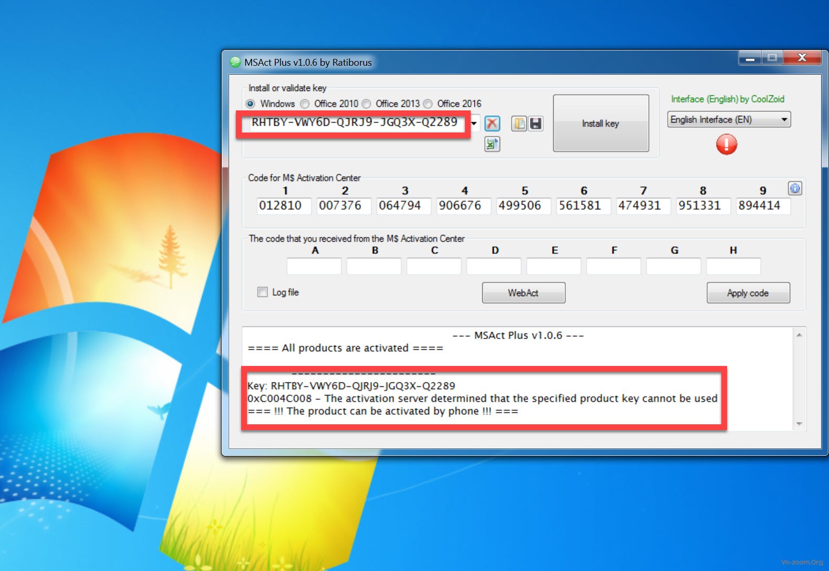The height and width of the screenshot is (571, 829).
Task: Click the empty confirmation field G
Action: 673,266
